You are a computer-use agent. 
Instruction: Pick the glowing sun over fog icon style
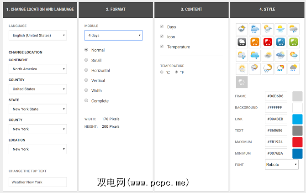(x=242, y=68)
